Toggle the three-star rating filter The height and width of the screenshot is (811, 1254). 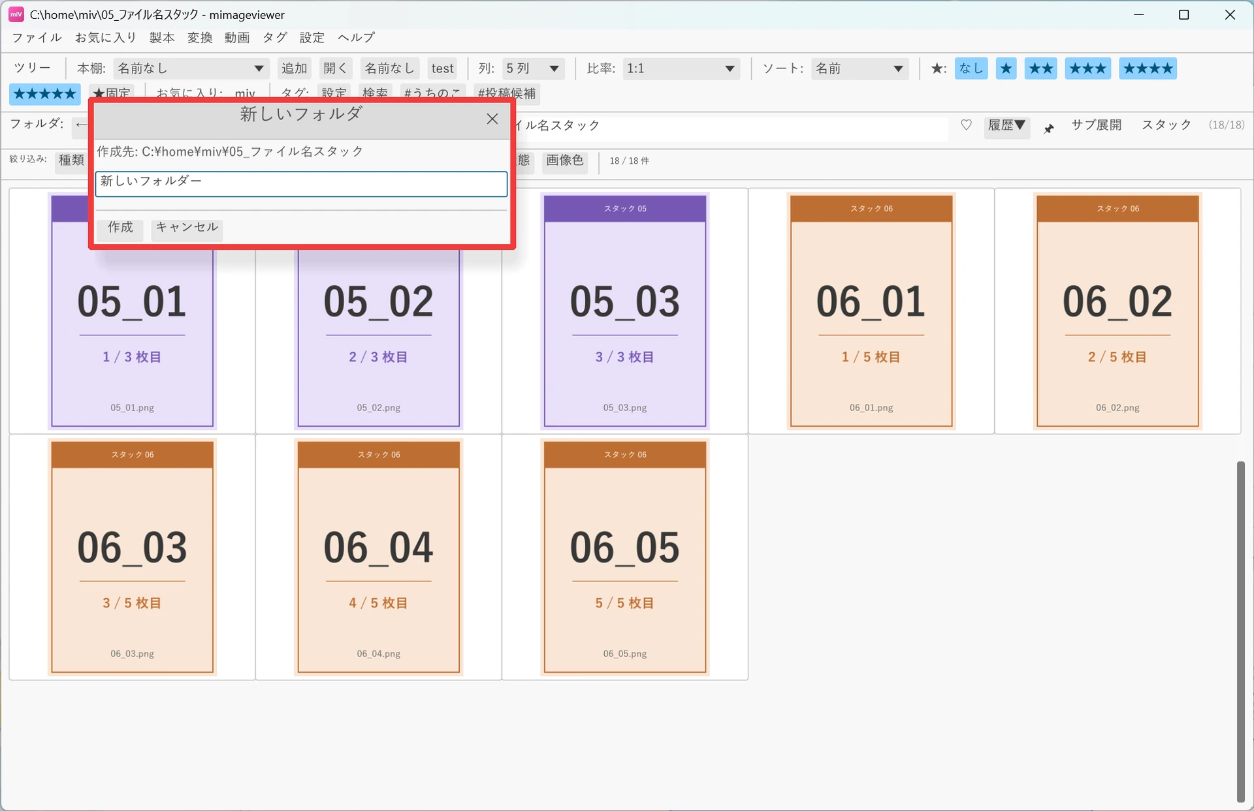tap(1088, 69)
